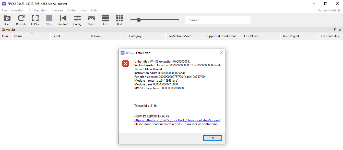Click the Restart toolbar icon
This screenshot has height=150, width=343.
63,20
